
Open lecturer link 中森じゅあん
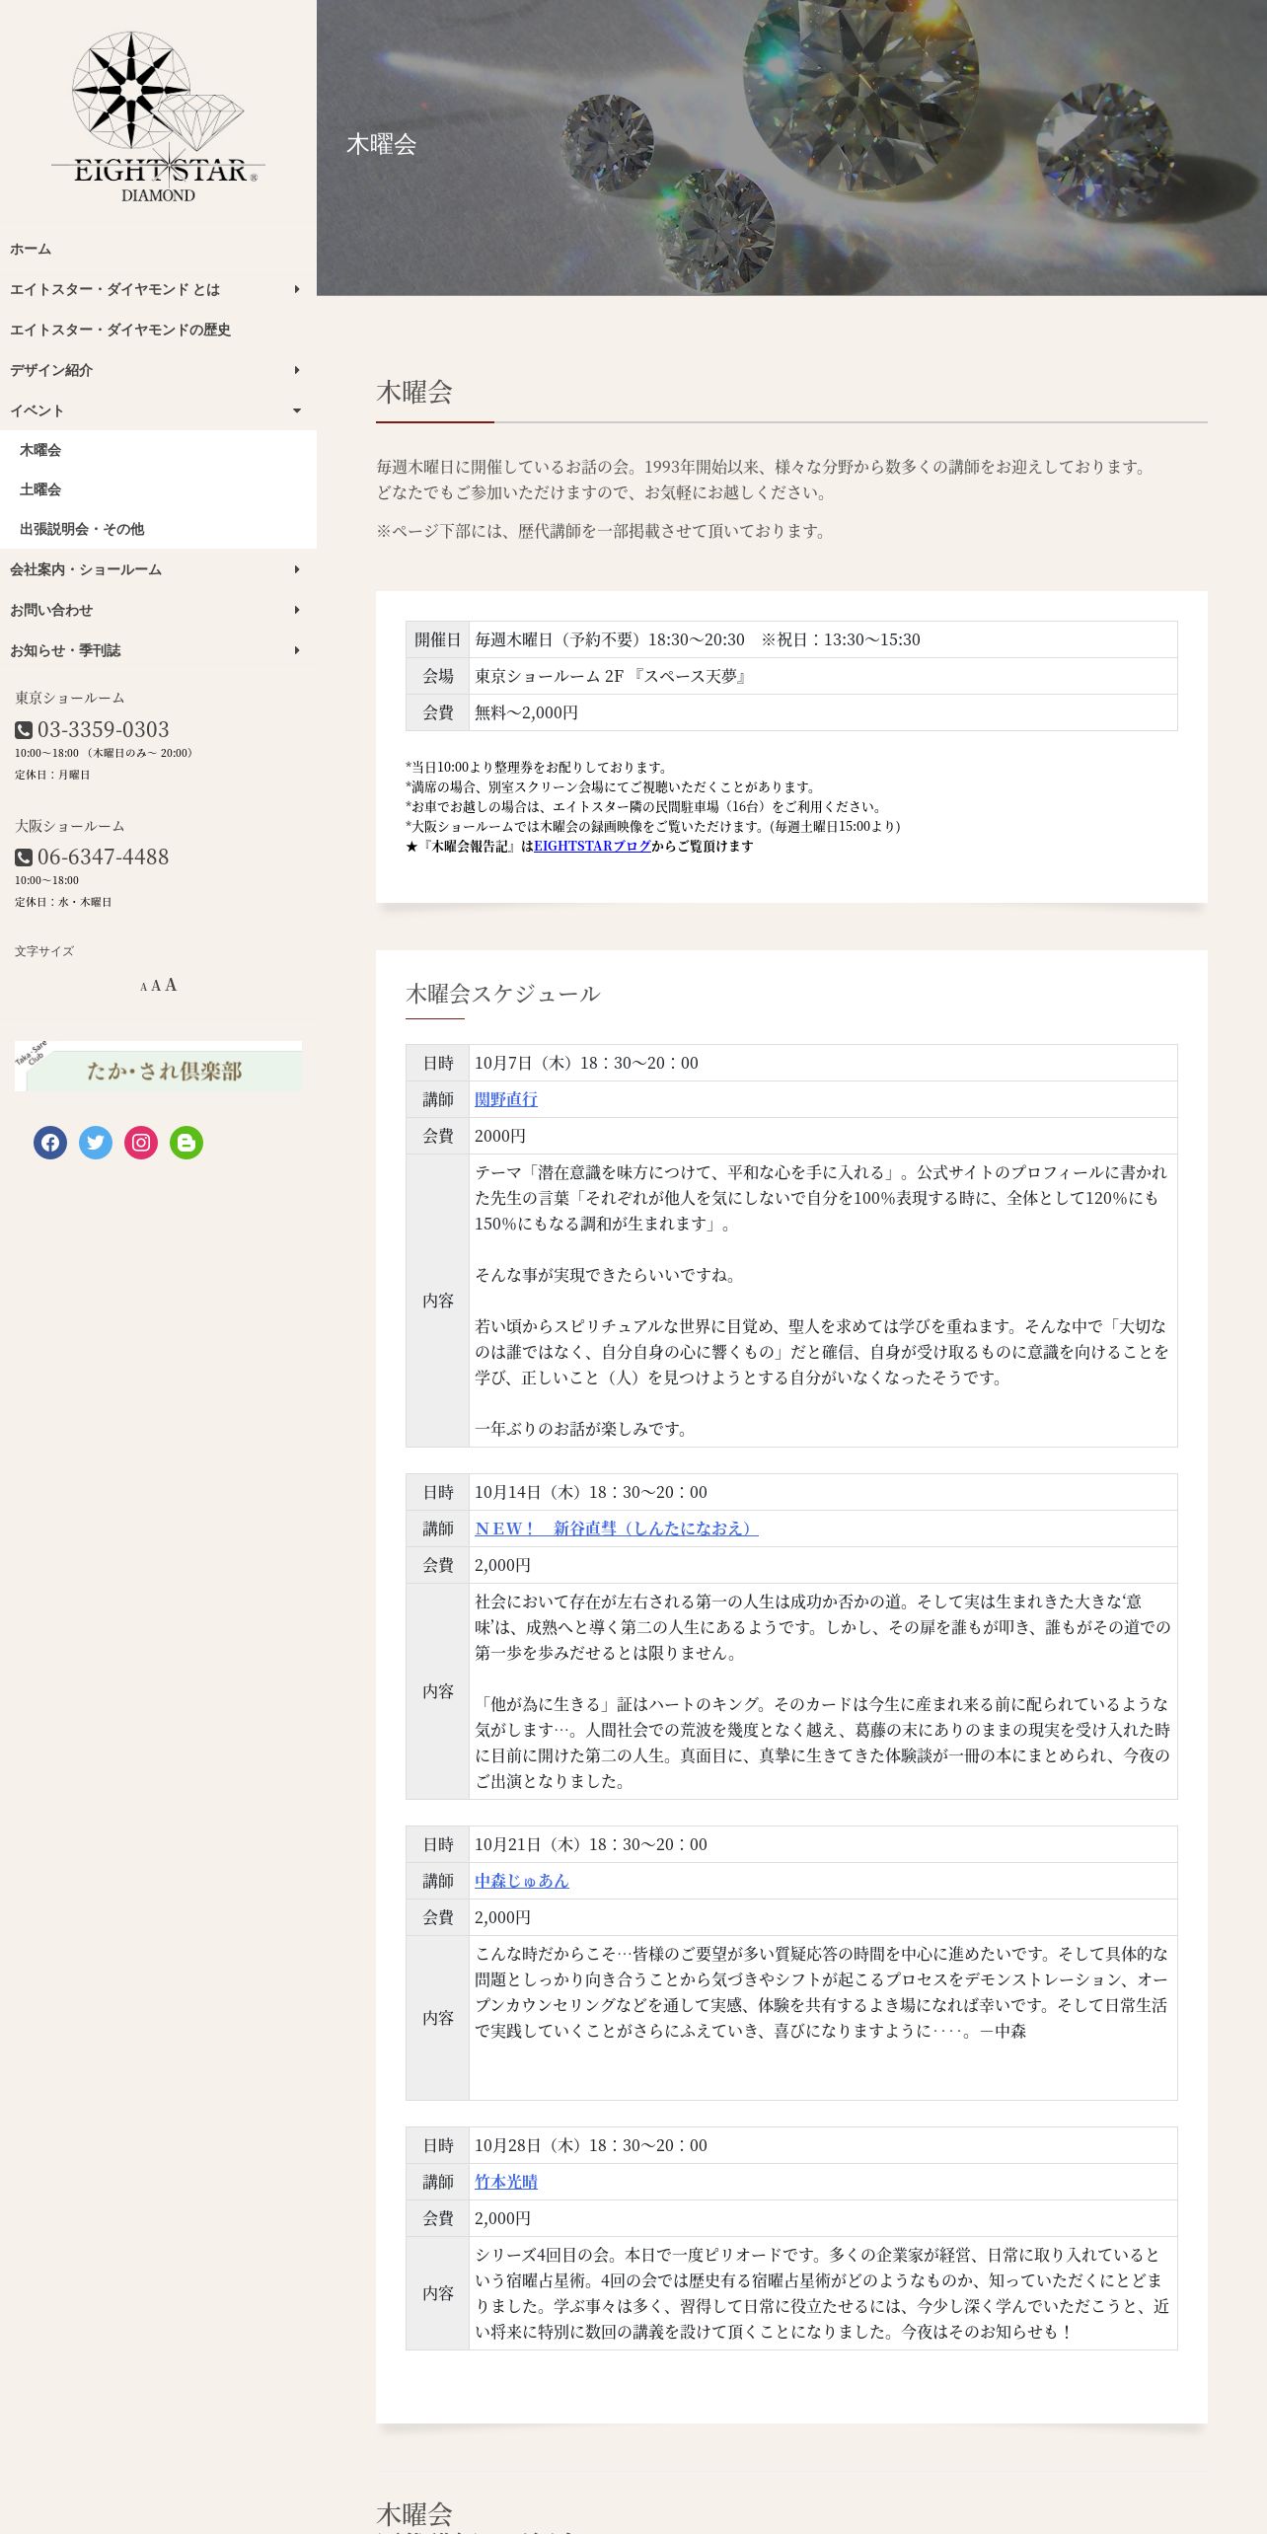[522, 1881]
